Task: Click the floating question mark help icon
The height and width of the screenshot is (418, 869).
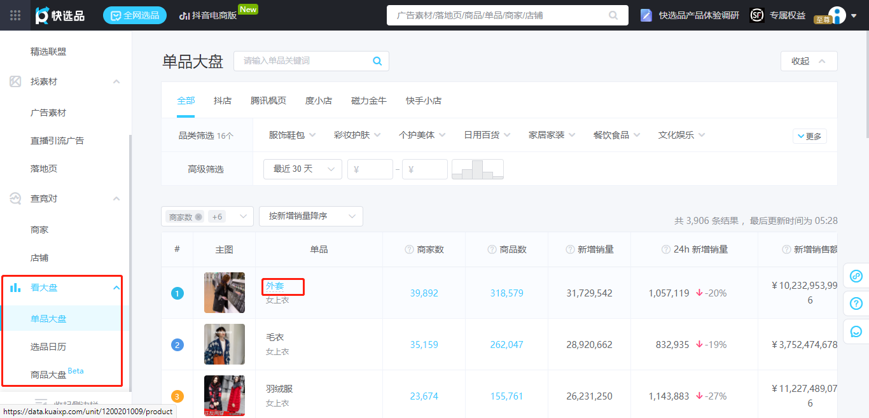Action: tap(856, 303)
